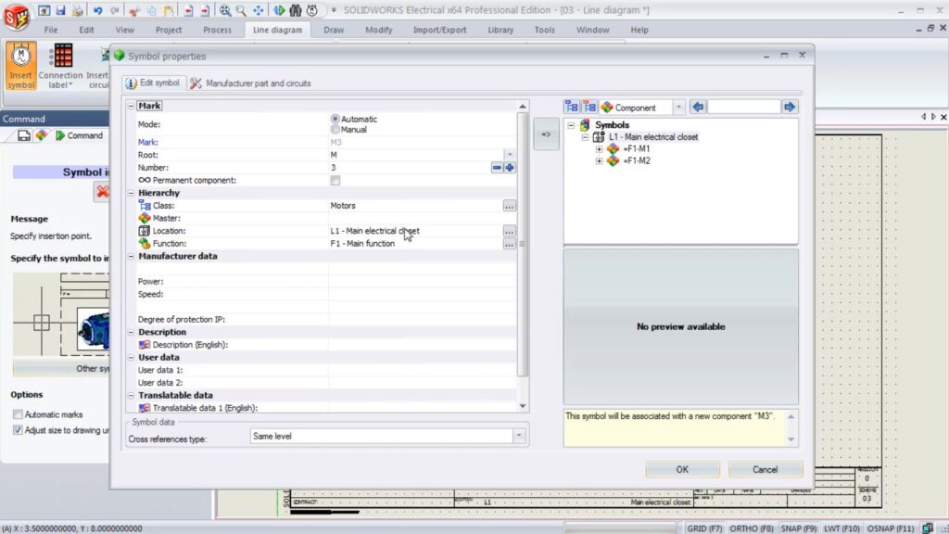Switch to the Draw ribbon tab

tap(334, 30)
